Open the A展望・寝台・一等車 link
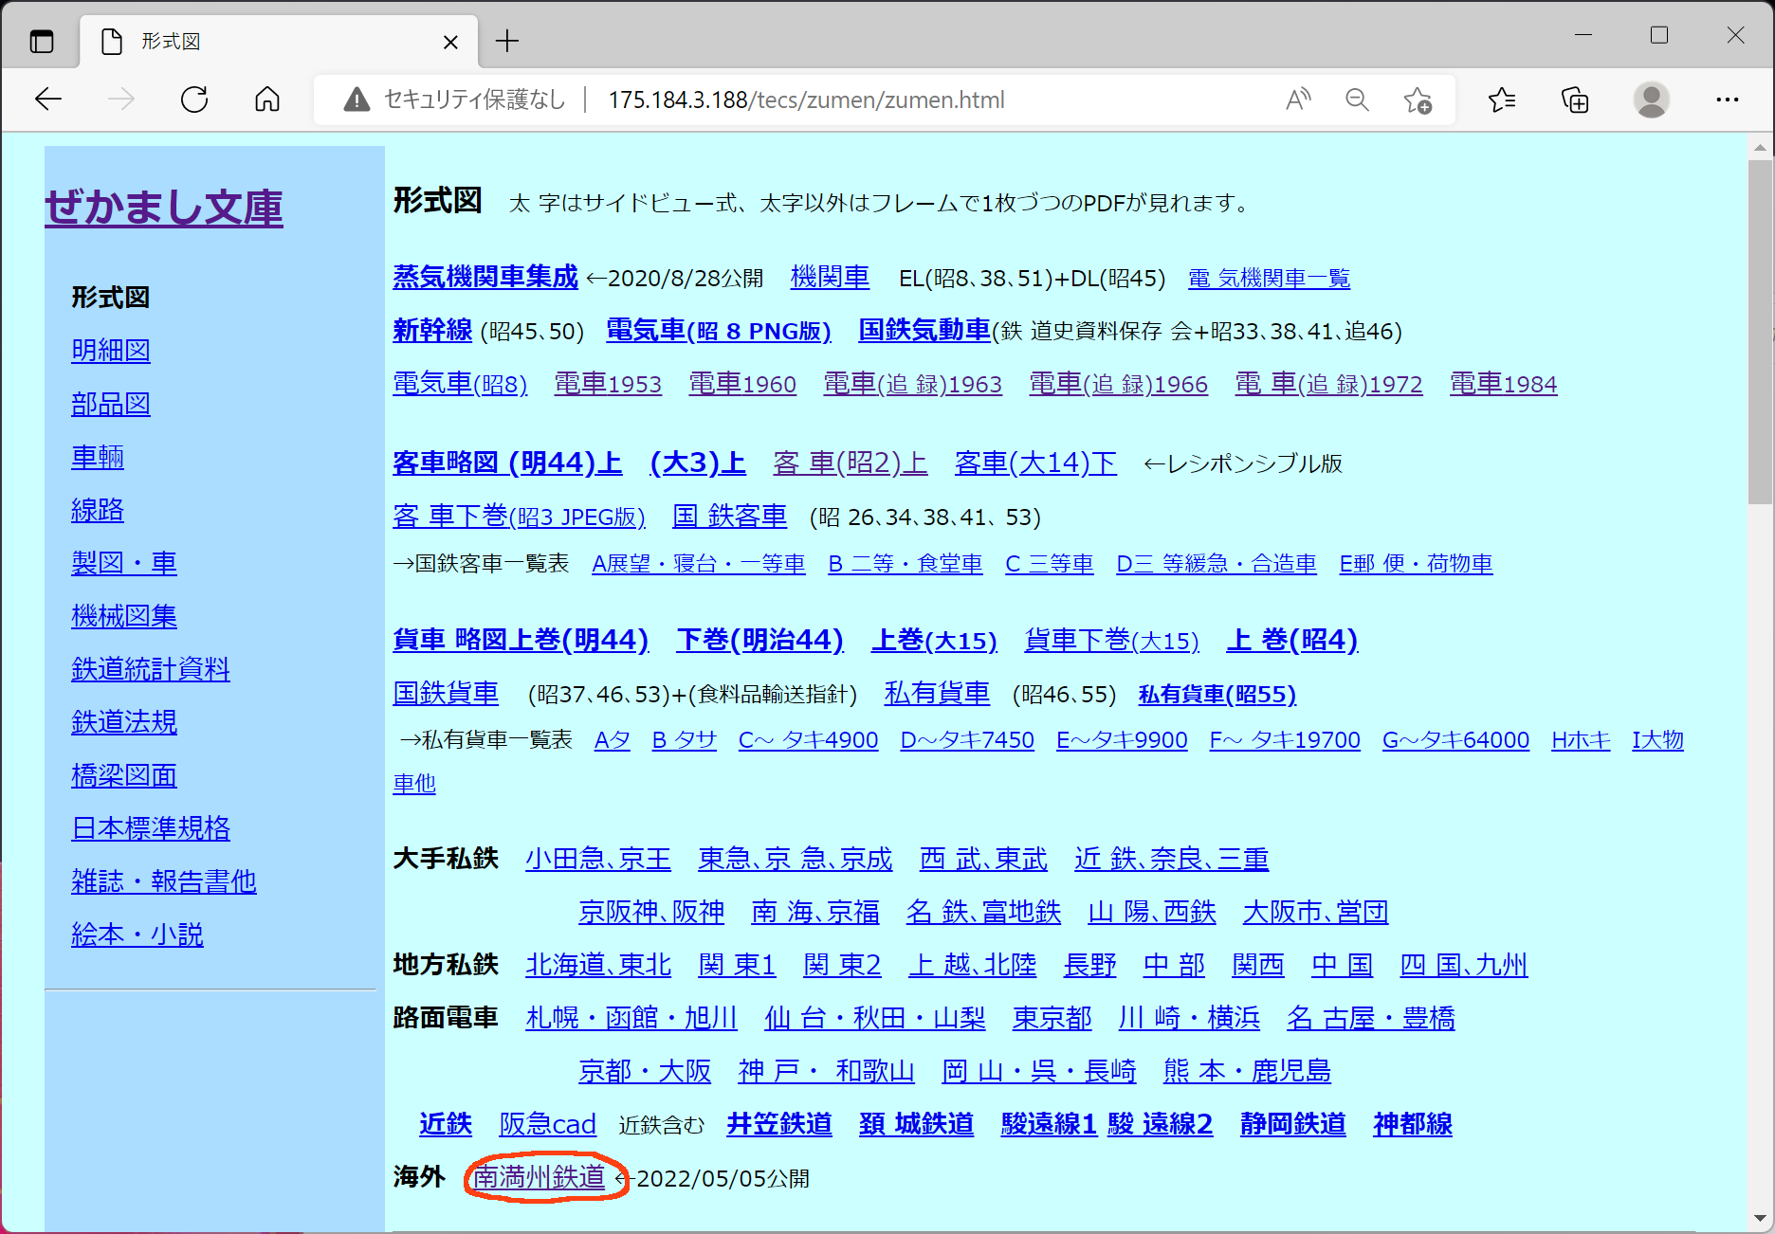The height and width of the screenshot is (1234, 1775). 699,564
